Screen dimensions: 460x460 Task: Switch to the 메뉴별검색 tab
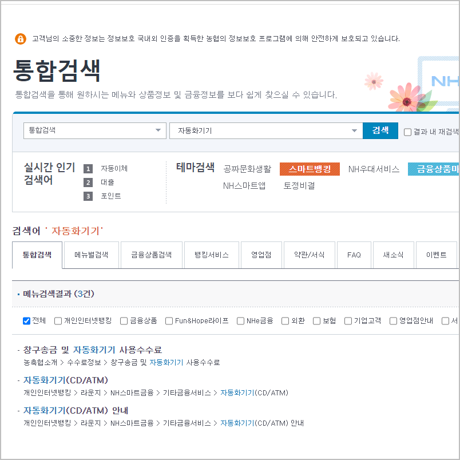(x=91, y=255)
